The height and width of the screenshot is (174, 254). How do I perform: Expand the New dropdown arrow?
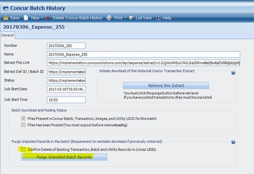42,18
